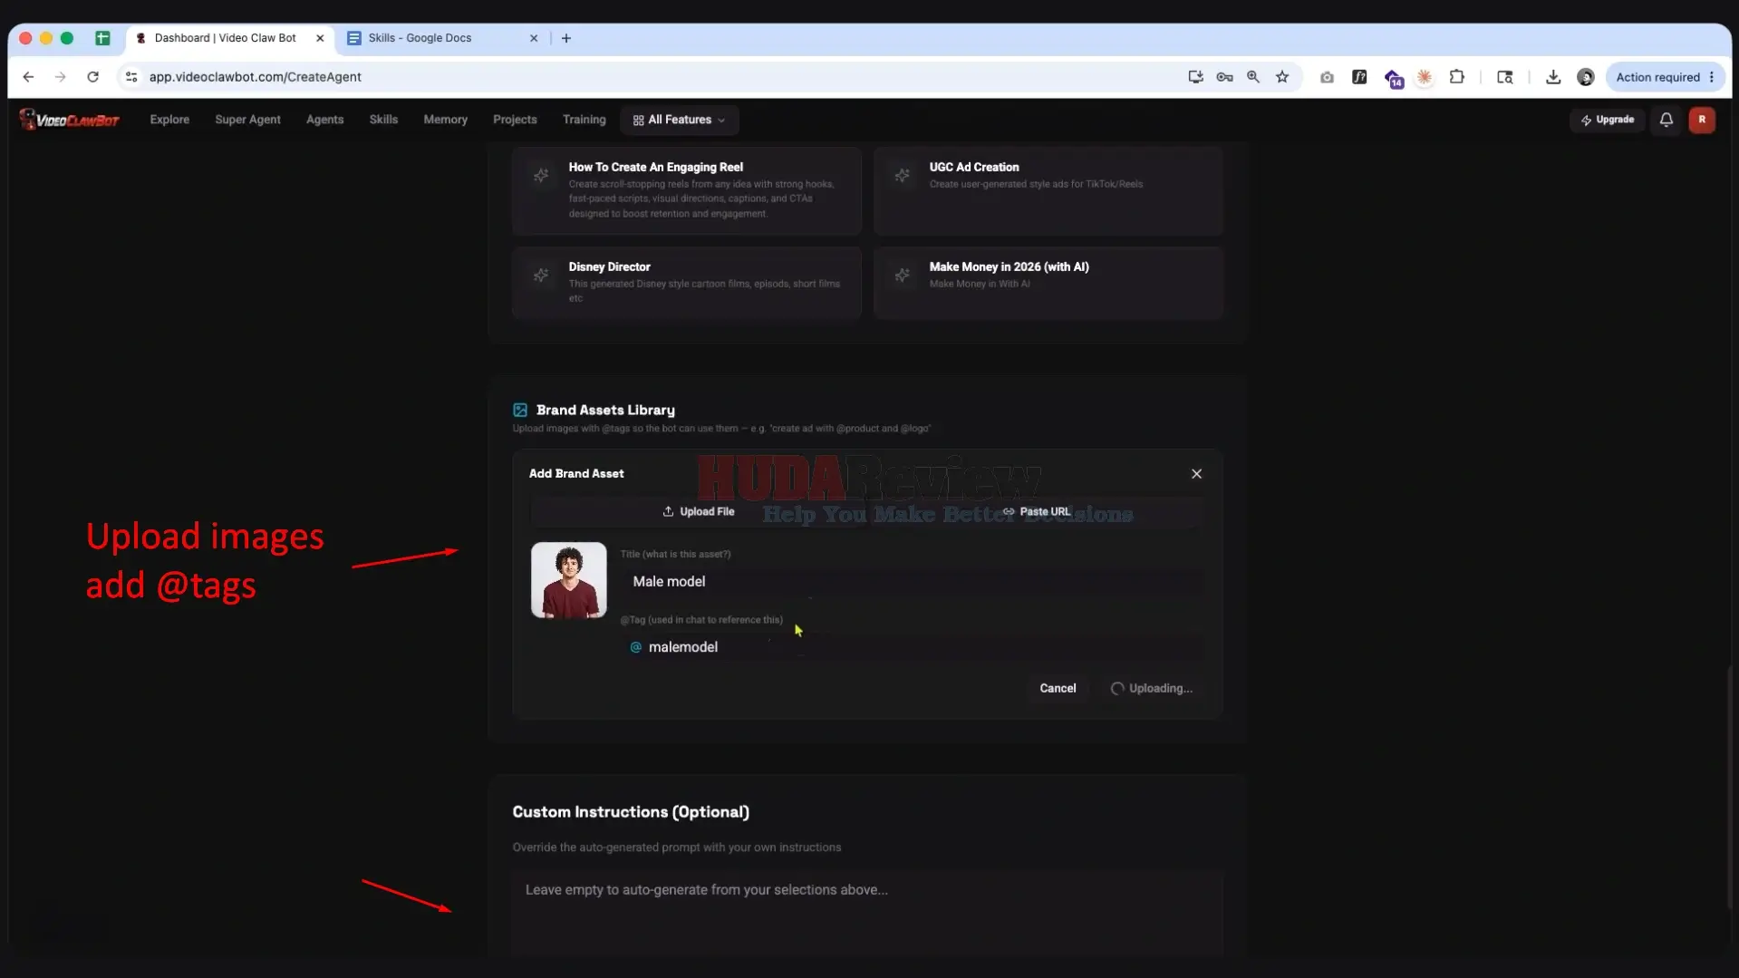
Task: Expand the All Features dropdown
Action: 679,120
